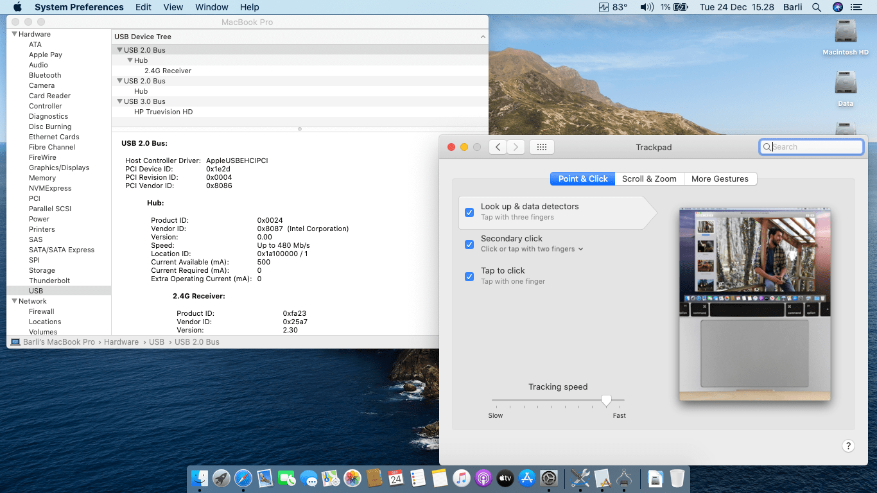Turn off Tap to click
Viewport: 877px width, 493px height.
click(469, 276)
